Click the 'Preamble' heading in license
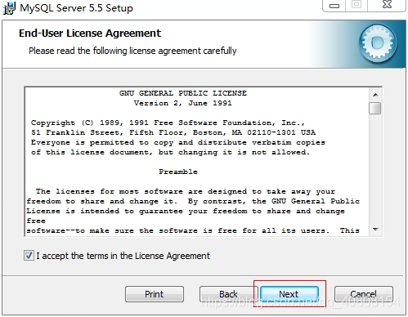This screenshot has height=317, width=408. [x=178, y=172]
